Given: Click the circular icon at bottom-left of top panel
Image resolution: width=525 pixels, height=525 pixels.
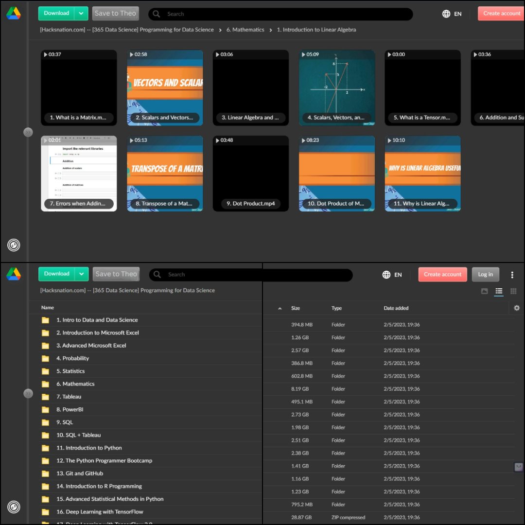Looking at the screenshot, I should tap(14, 245).
